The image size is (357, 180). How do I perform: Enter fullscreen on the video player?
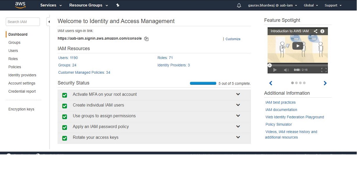coord(324,70)
